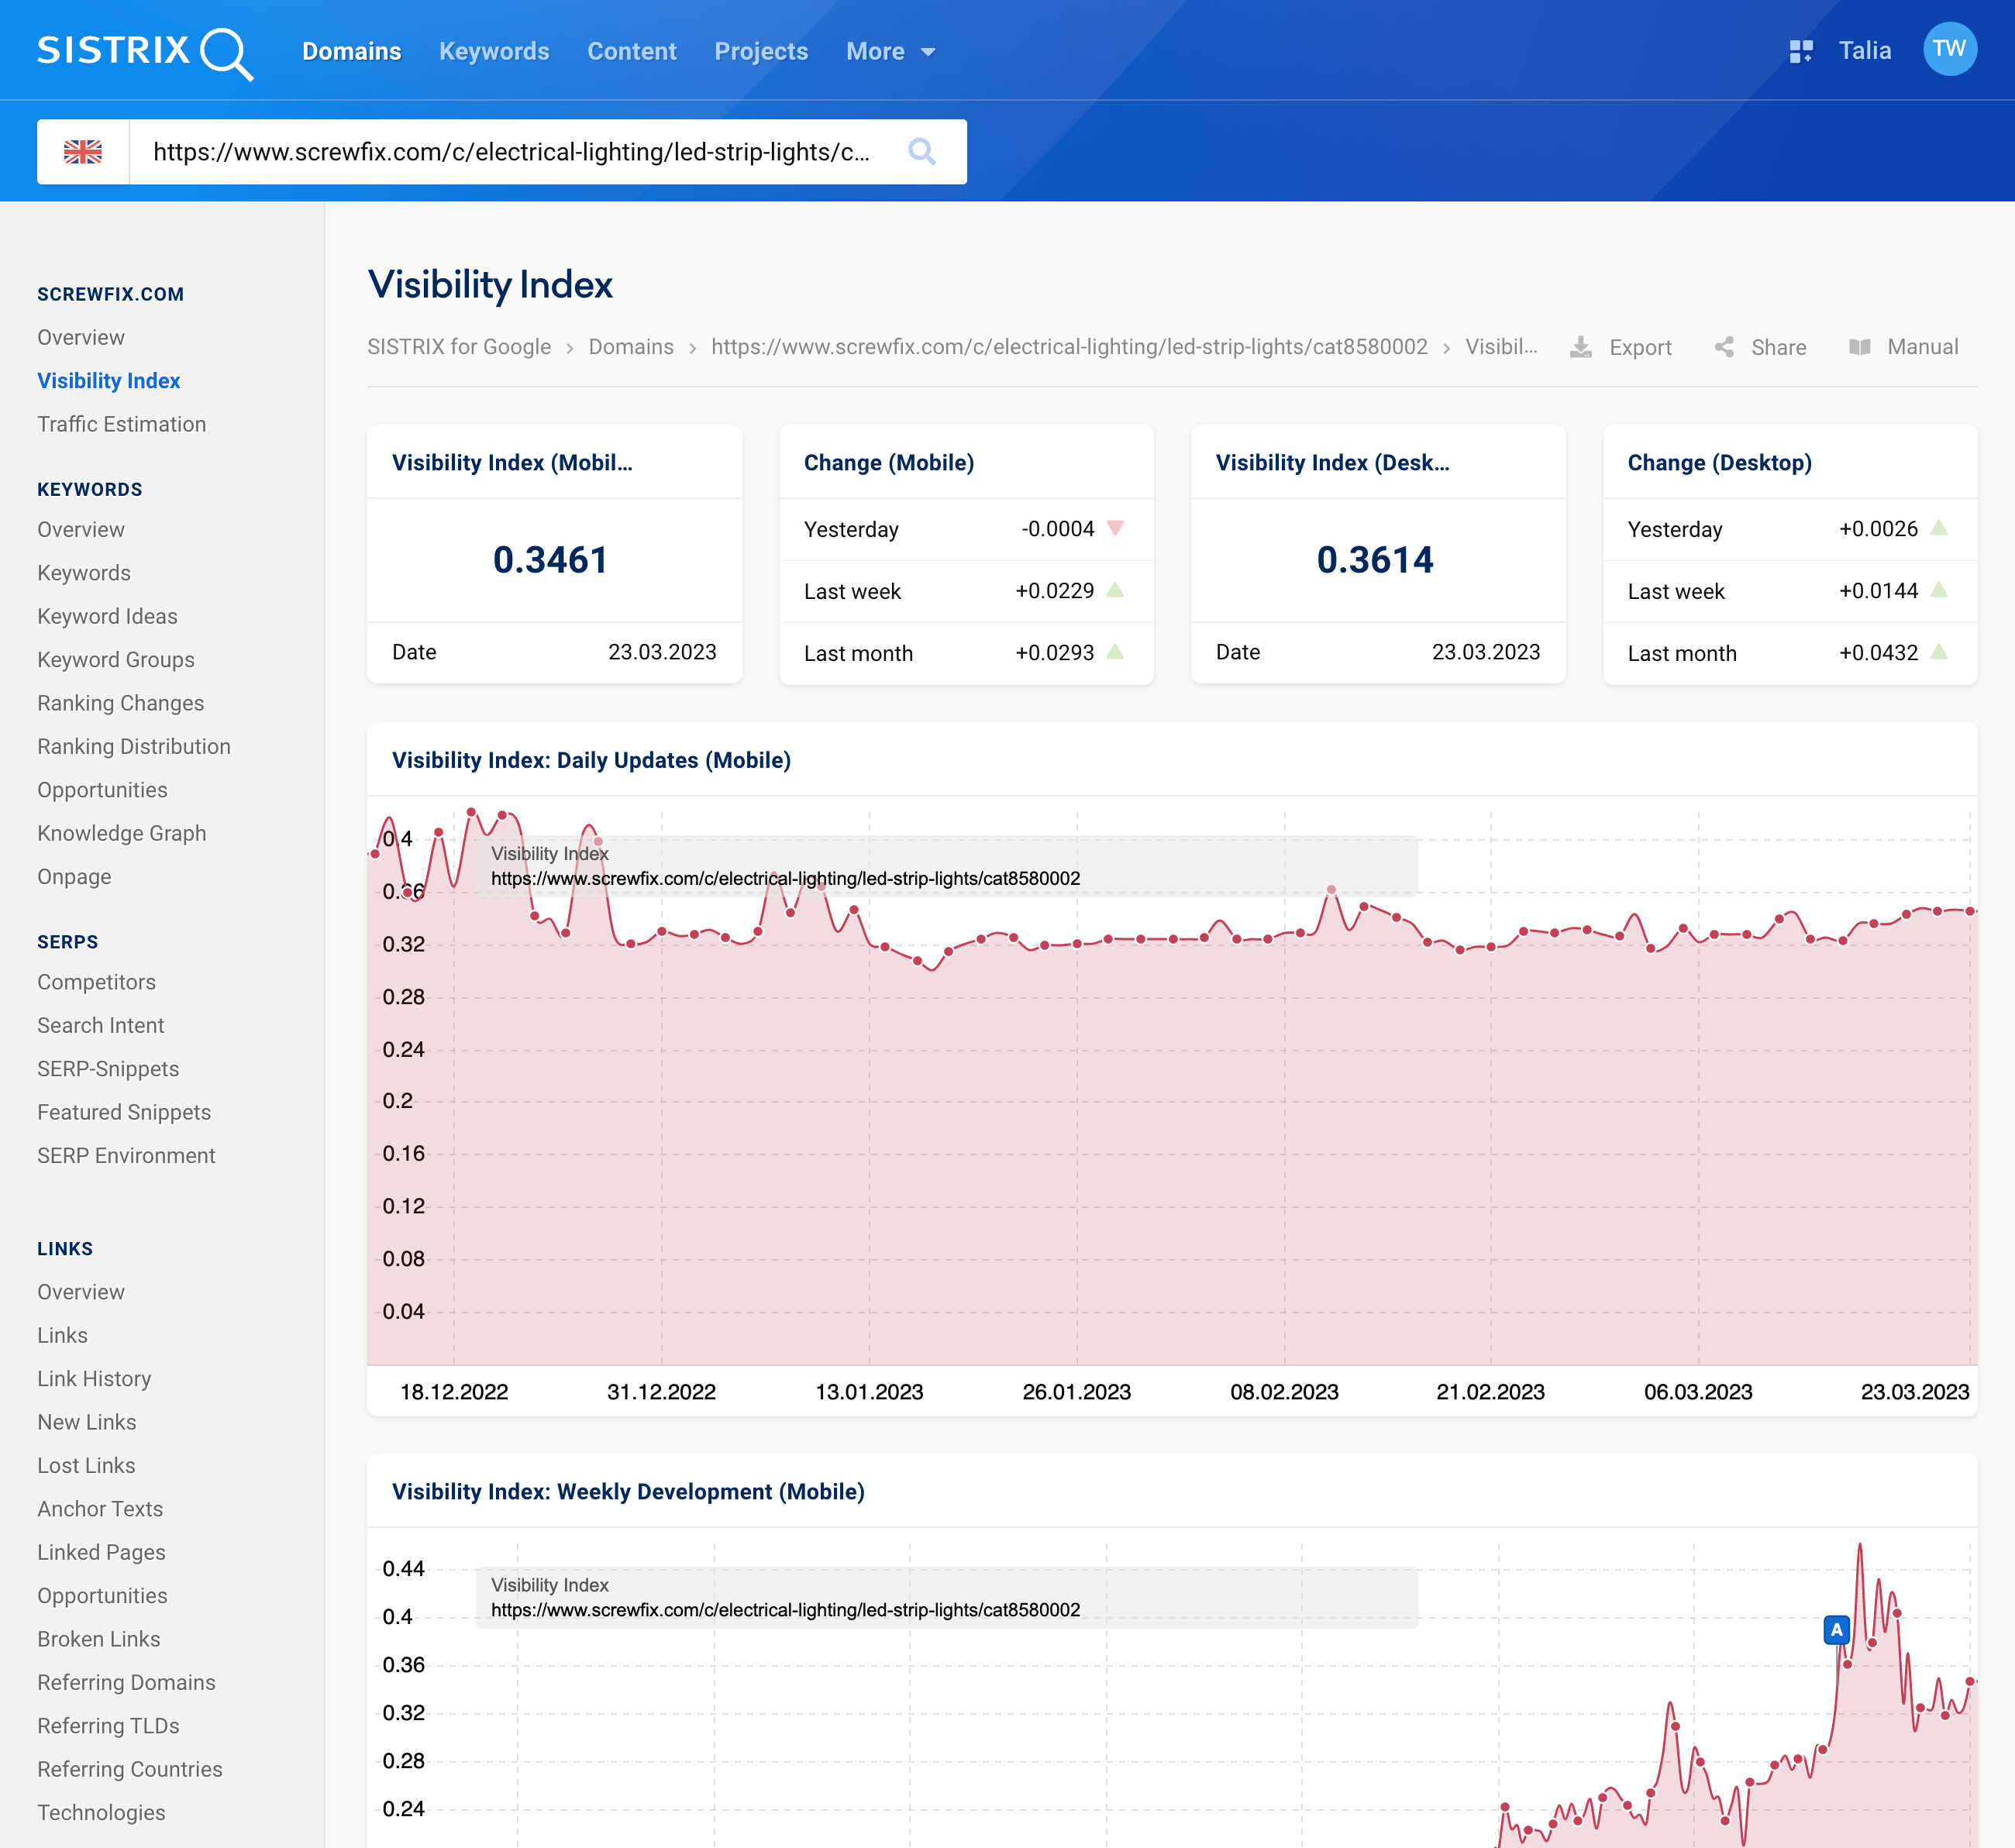The image size is (2015, 1848).
Task: Click desktop visibility value 0.3614
Action: tap(1375, 560)
